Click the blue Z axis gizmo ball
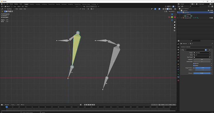 click(x=172, y=14)
